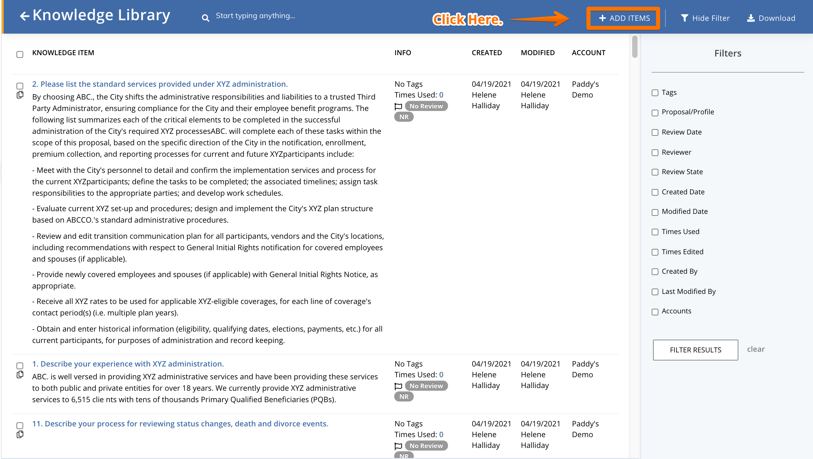Image resolution: width=813 pixels, height=459 pixels.
Task: Click the search magnifier icon
Action: point(205,18)
